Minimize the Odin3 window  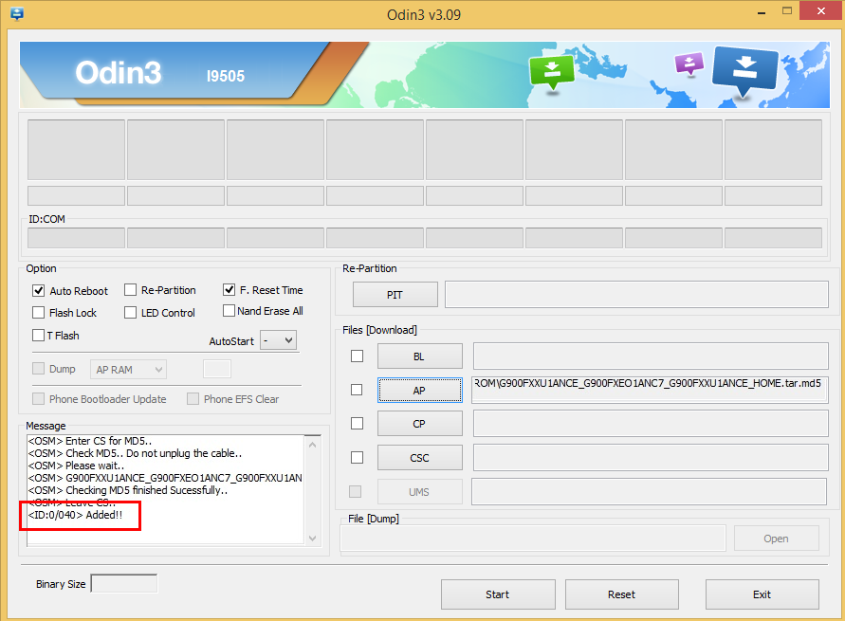point(762,11)
